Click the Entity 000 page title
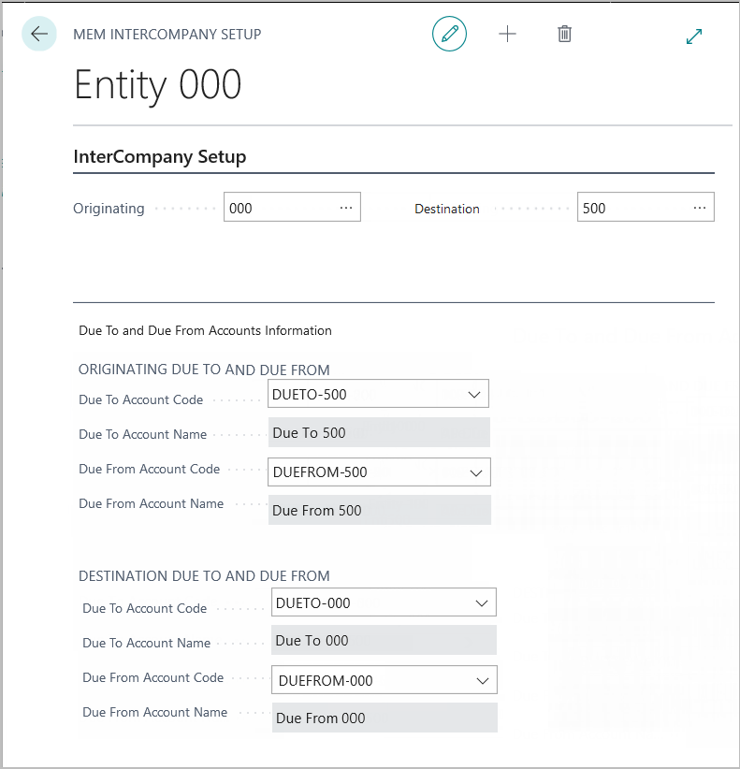 (157, 85)
